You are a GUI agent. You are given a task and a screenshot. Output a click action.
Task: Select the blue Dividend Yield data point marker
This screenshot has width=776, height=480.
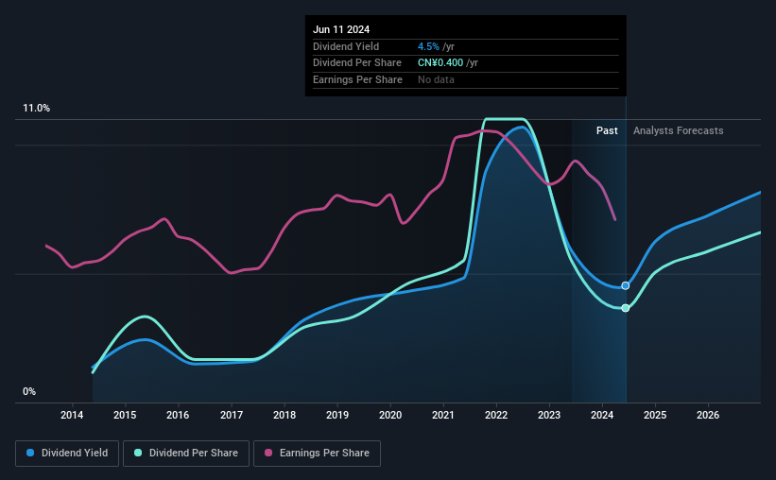(x=626, y=285)
